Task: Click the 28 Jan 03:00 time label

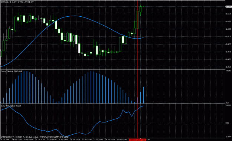Action: point(110,140)
